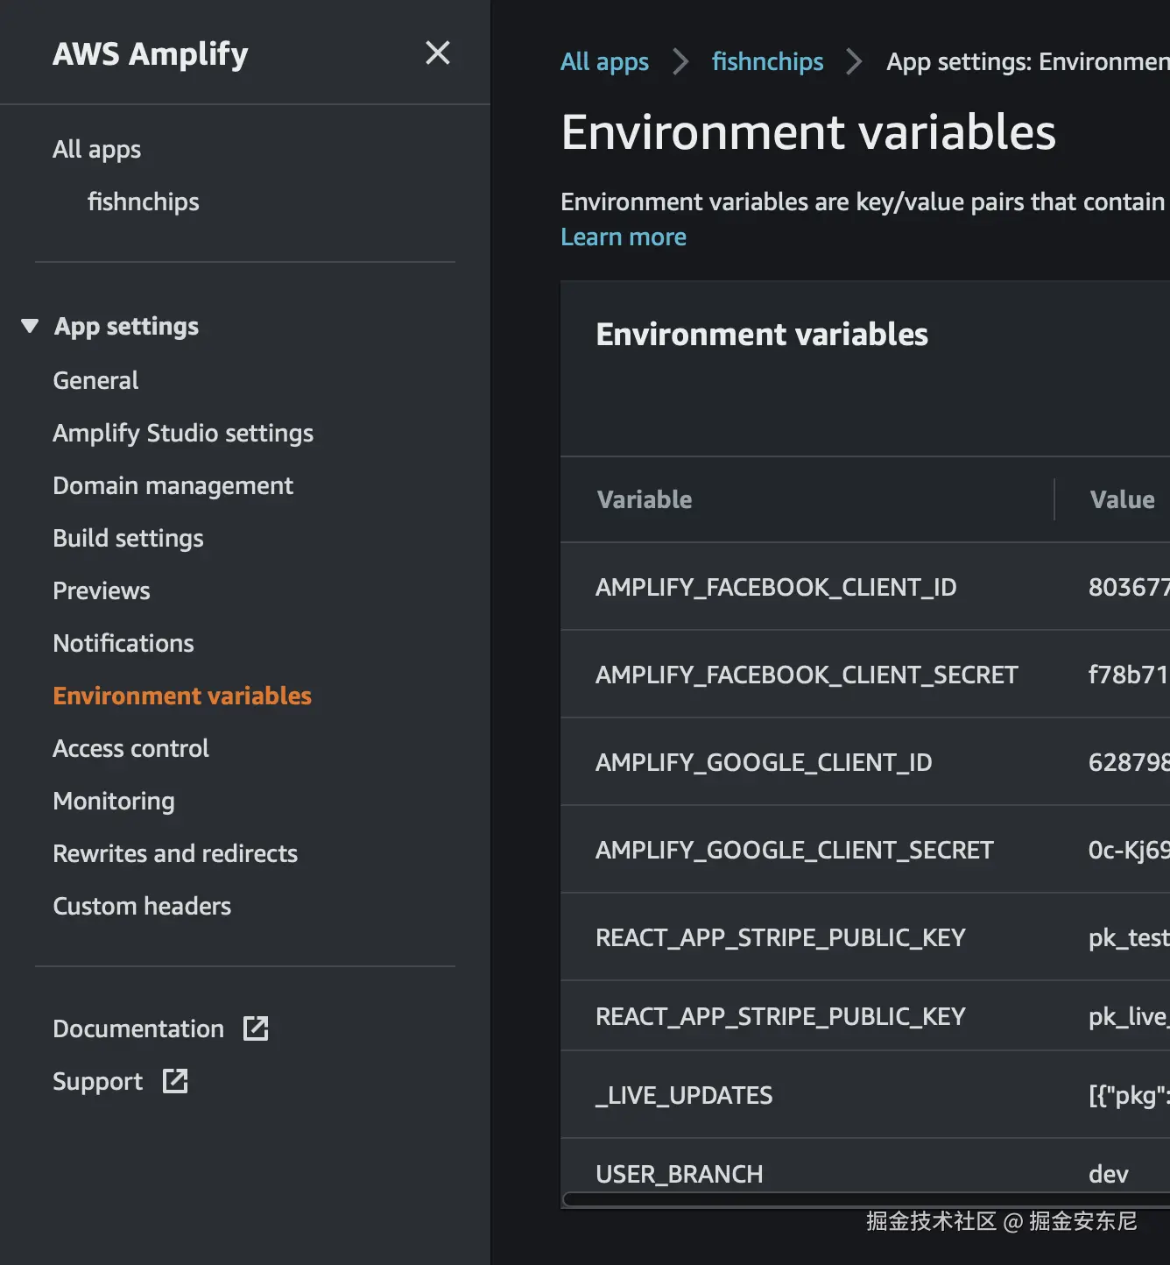Click the Documentation external link icon
Screen dimensions: 1170x1265
coord(256,1028)
